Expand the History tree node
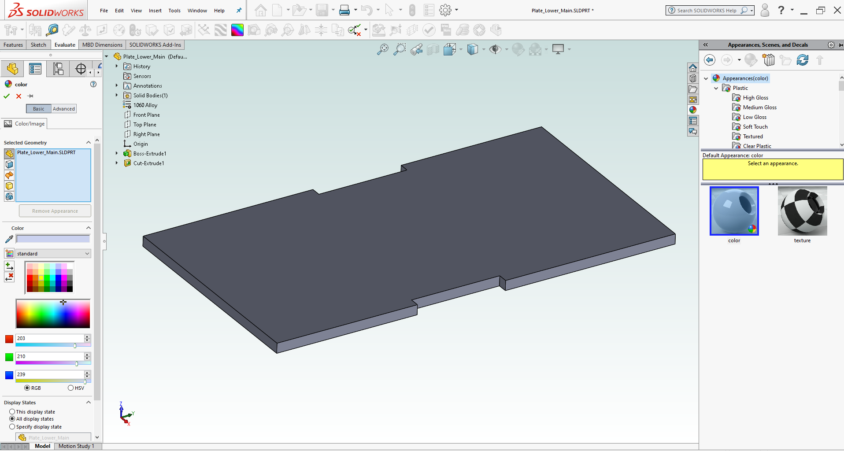 pos(117,67)
